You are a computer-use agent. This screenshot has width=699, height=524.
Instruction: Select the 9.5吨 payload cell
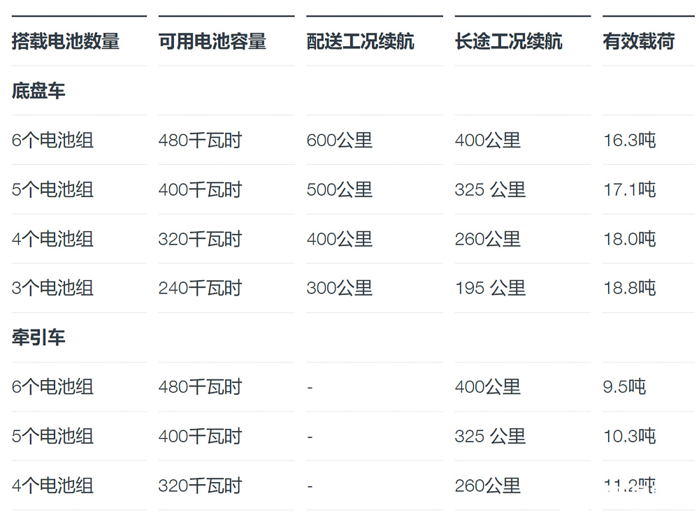(624, 386)
